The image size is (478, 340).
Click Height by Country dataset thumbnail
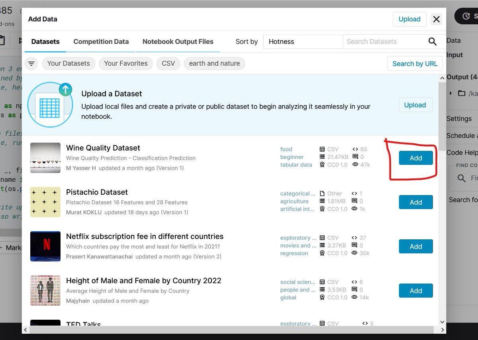(45, 290)
